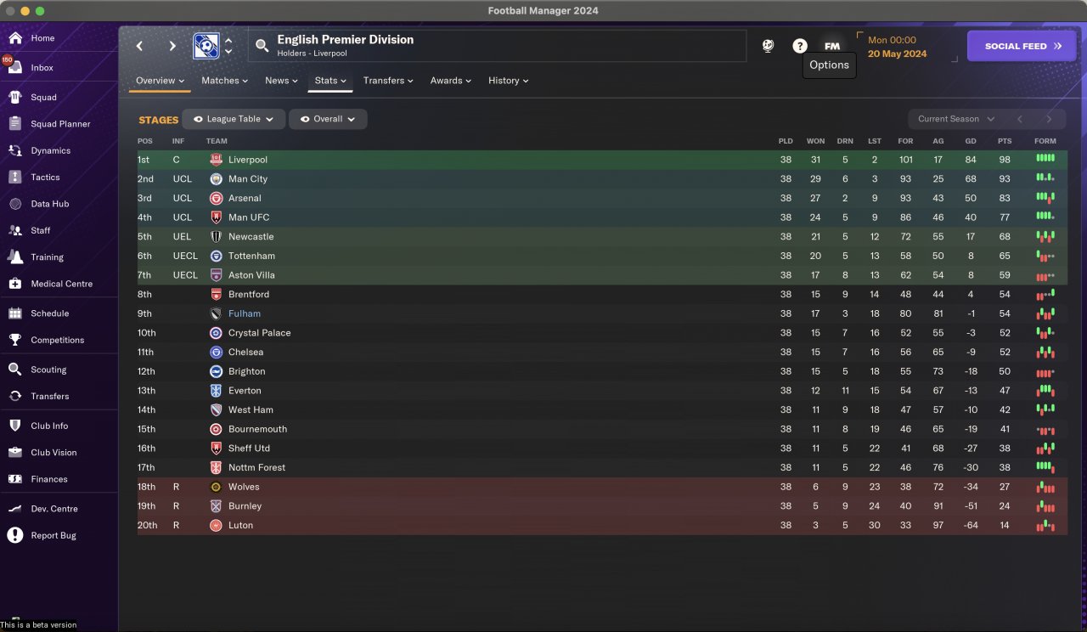Screen dimensions: 1087x632
Task: Open the Matches tab menu
Action: coord(224,81)
